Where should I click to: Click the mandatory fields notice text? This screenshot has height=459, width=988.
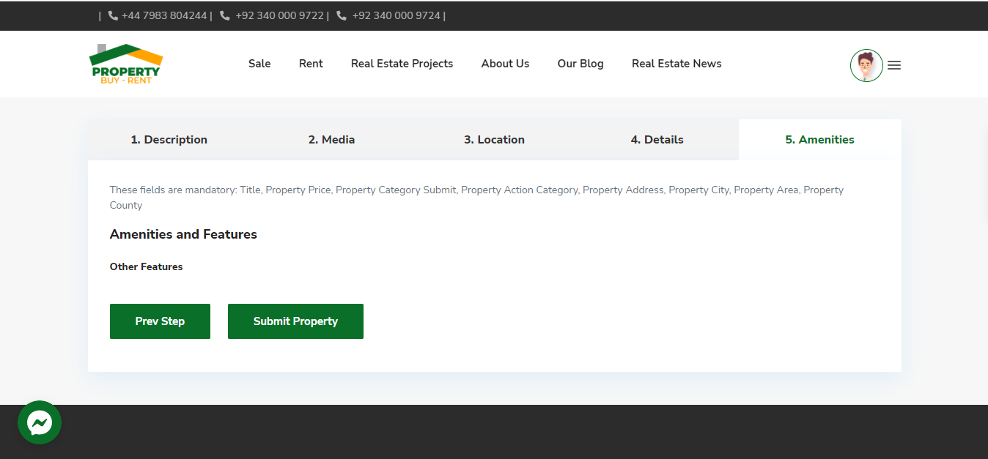[476, 198]
